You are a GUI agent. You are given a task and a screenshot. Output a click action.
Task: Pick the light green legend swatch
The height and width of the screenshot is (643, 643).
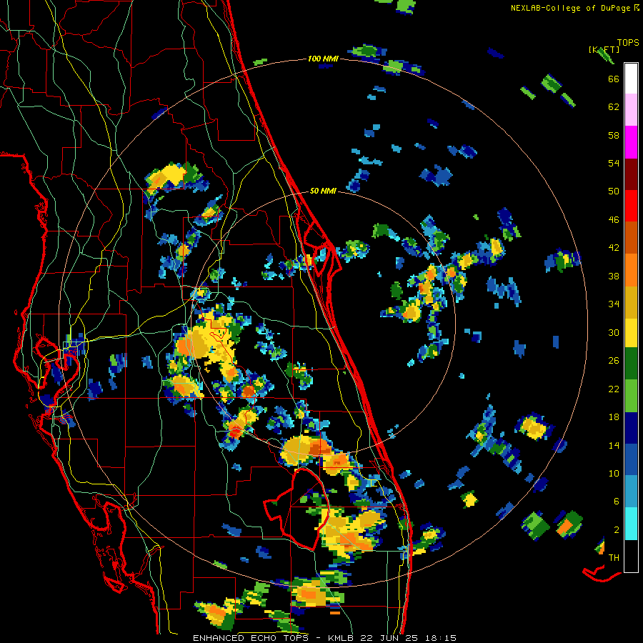click(631, 396)
